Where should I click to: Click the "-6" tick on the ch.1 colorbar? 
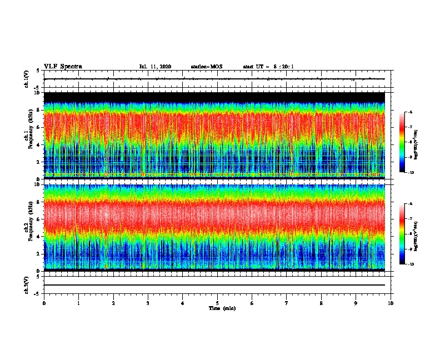(410, 112)
